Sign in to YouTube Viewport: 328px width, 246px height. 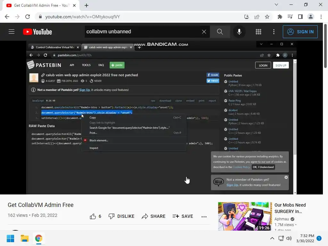tap(300, 32)
